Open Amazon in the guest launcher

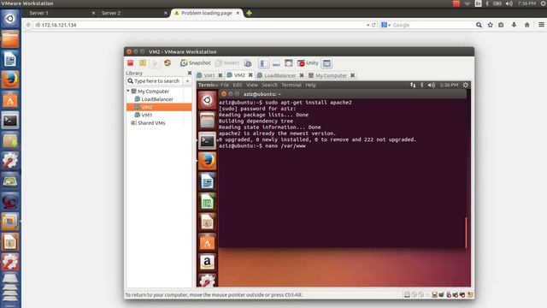click(x=207, y=262)
